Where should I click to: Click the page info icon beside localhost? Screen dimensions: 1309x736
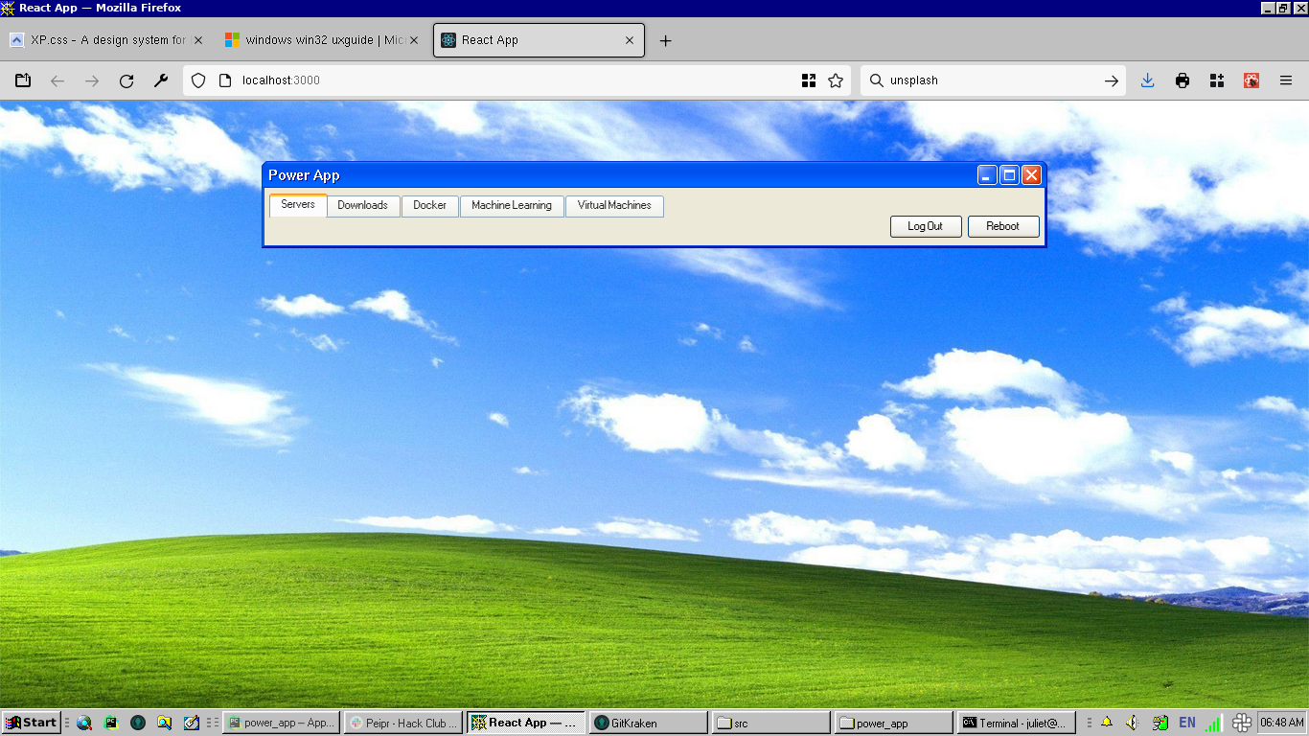(x=225, y=80)
